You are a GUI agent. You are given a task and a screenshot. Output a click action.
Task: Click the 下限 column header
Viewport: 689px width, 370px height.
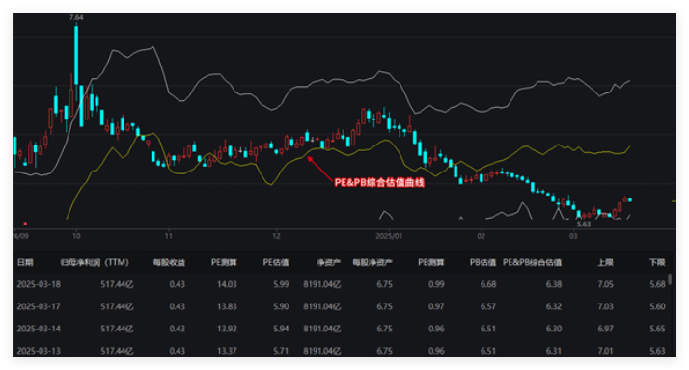pos(657,262)
